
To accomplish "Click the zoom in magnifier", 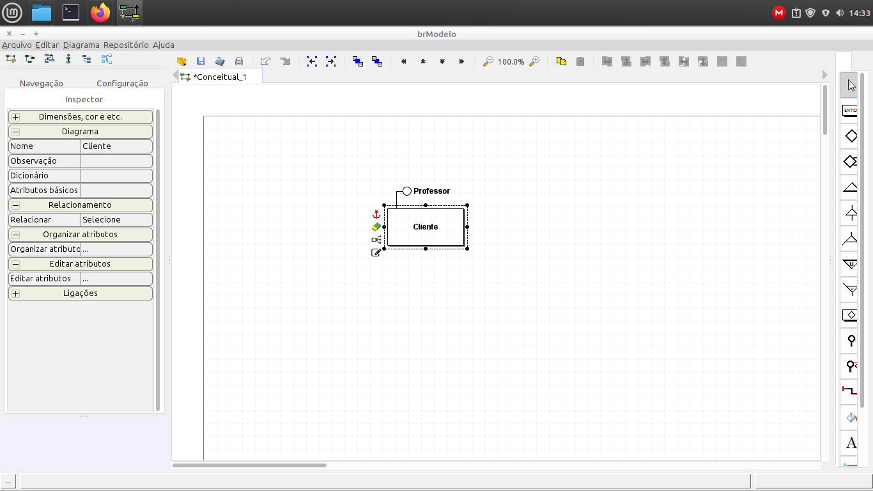I will tap(534, 61).
